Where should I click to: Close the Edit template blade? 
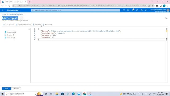pos(166,18)
